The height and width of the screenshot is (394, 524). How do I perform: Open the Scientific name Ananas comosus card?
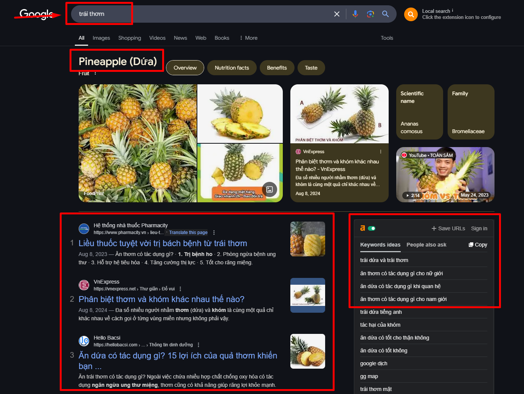(419, 112)
